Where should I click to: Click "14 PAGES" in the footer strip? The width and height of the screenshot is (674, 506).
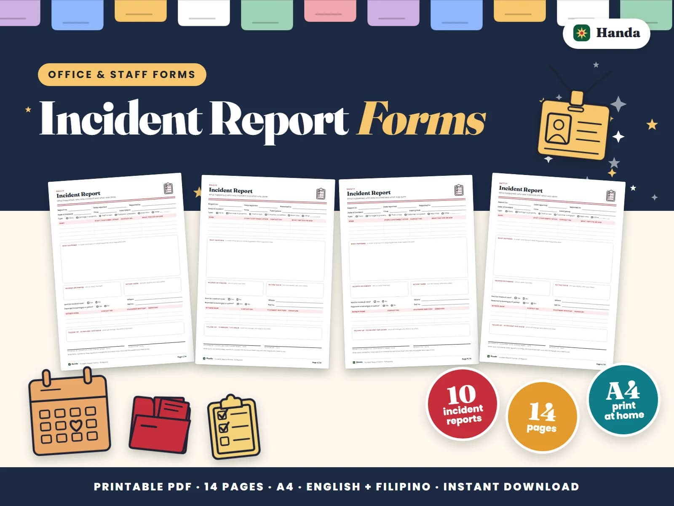(234, 487)
